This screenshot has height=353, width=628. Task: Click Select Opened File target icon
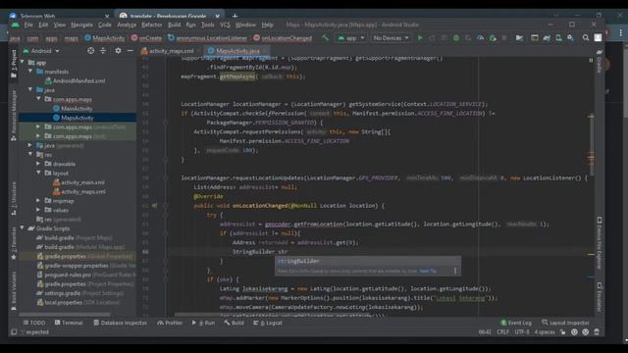point(91,51)
